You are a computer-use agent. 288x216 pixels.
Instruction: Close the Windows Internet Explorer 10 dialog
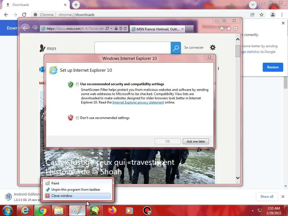(x=209, y=57)
